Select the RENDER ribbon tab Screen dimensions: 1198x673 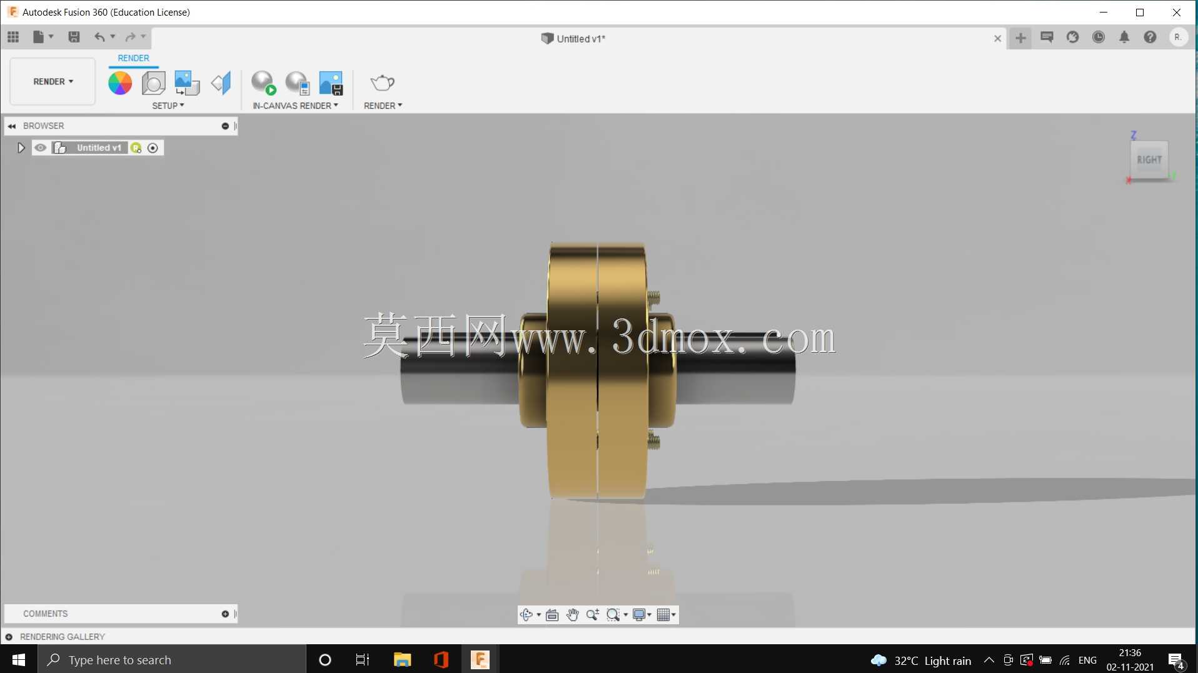coord(133,58)
